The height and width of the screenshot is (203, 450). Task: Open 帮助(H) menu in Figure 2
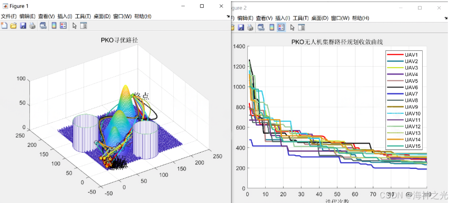360,18
